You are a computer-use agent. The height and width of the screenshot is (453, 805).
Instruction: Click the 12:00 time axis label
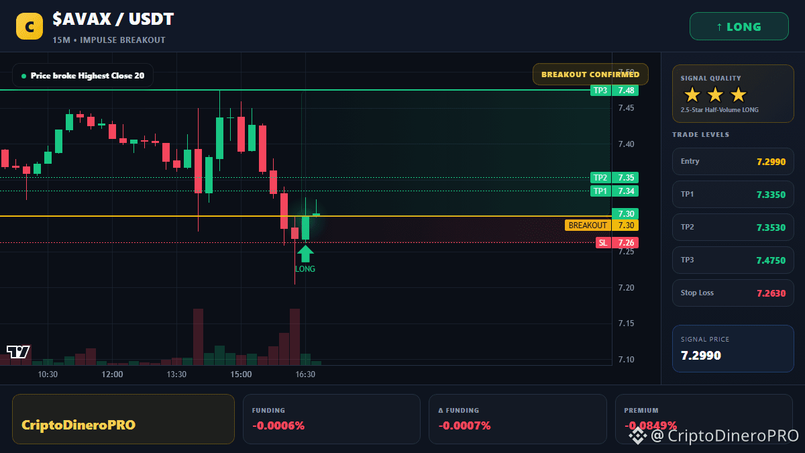[x=112, y=374]
